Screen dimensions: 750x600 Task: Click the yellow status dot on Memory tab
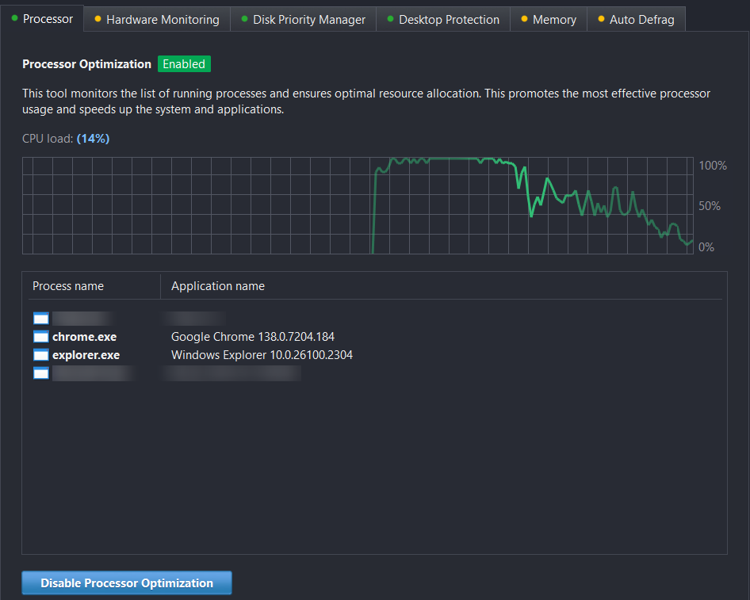(523, 19)
